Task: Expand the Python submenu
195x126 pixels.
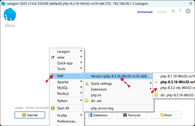Action: (67, 101)
